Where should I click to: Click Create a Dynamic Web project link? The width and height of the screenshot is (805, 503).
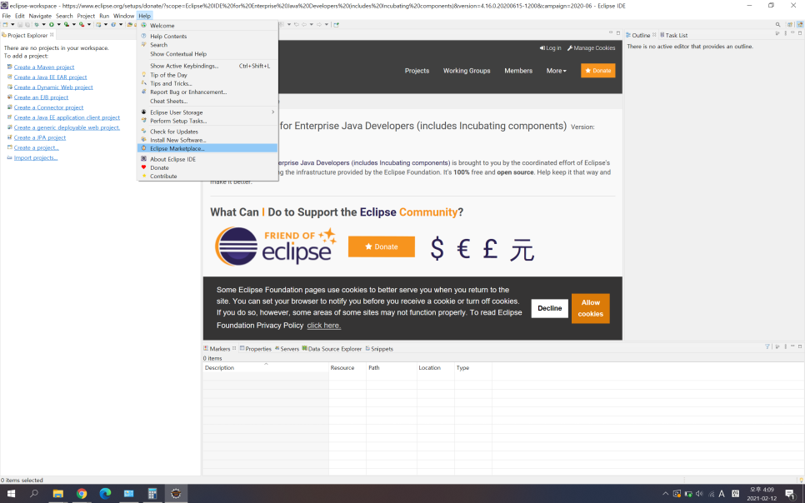click(x=53, y=87)
